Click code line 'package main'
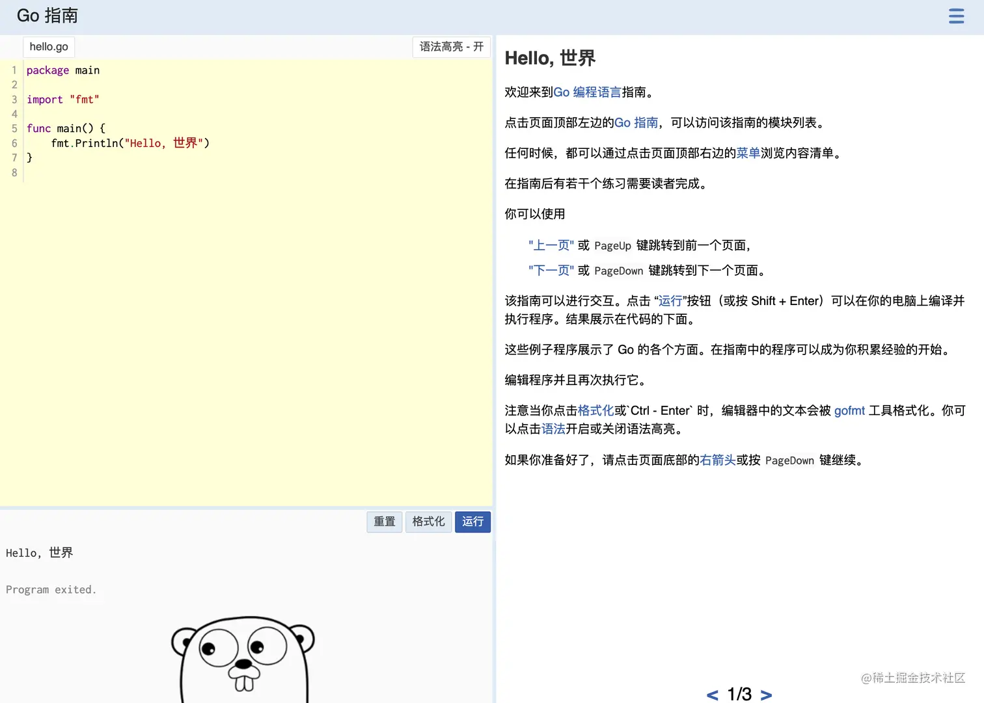Viewport: 984px width, 703px height. (63, 70)
